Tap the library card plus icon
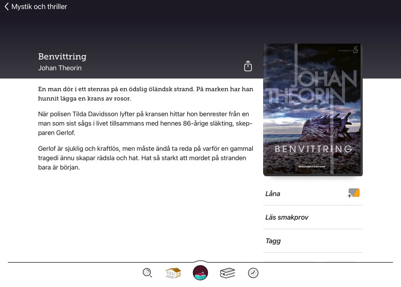This screenshot has width=401, height=287. 354,193
